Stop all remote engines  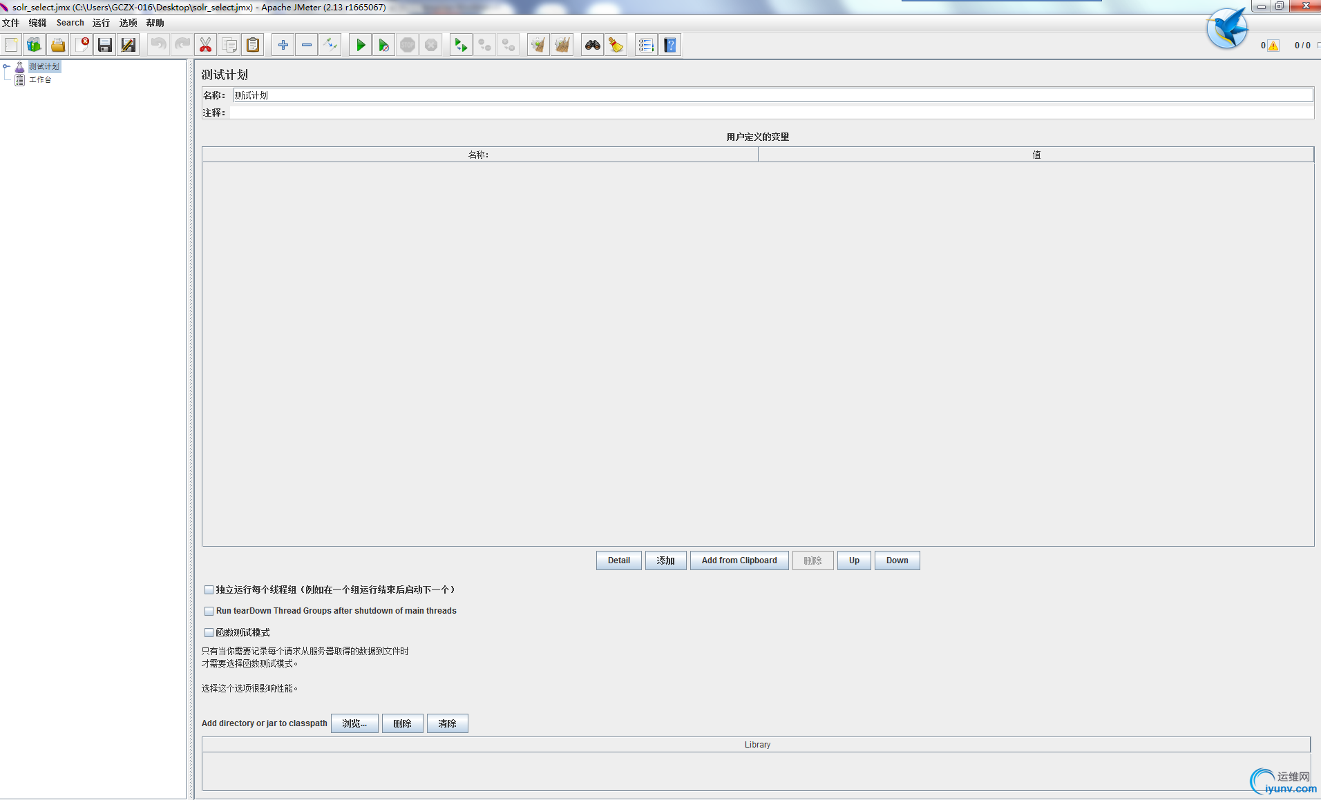click(485, 46)
